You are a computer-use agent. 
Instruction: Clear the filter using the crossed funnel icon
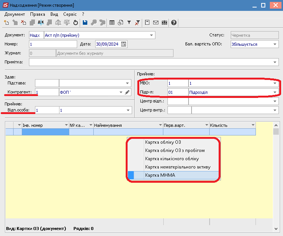coord(138,23)
